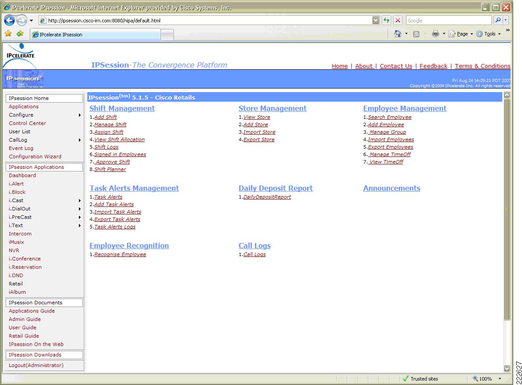The image size is (522, 385).
Task: Click the RSS feeds icon
Action: (416, 34)
